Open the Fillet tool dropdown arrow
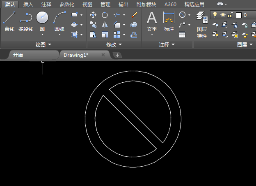This screenshot has height=186, width=256. coord(124,25)
